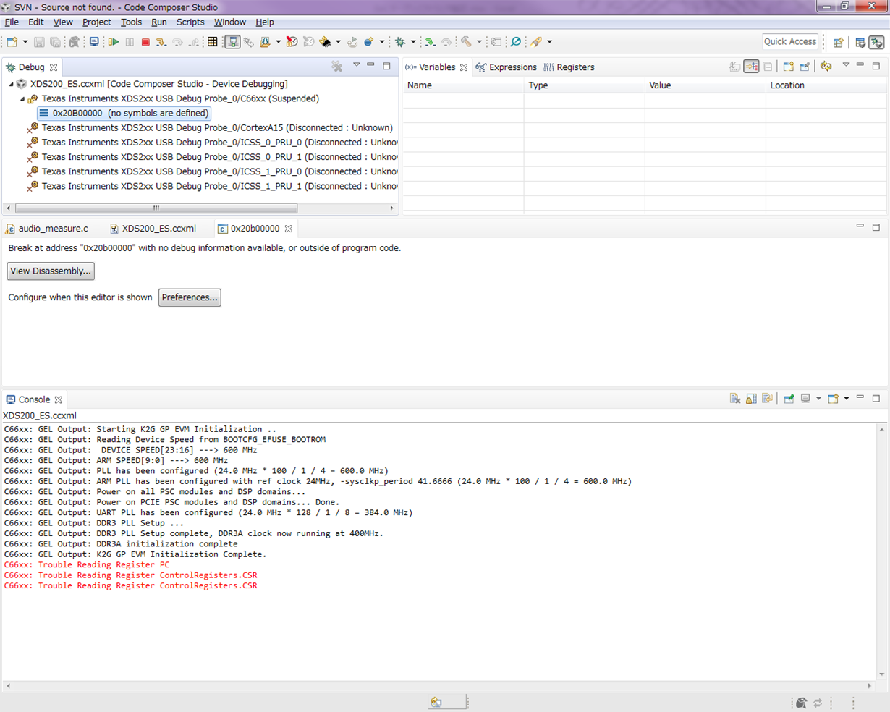Toggle the Connect Target toolbar icon

pos(233,42)
